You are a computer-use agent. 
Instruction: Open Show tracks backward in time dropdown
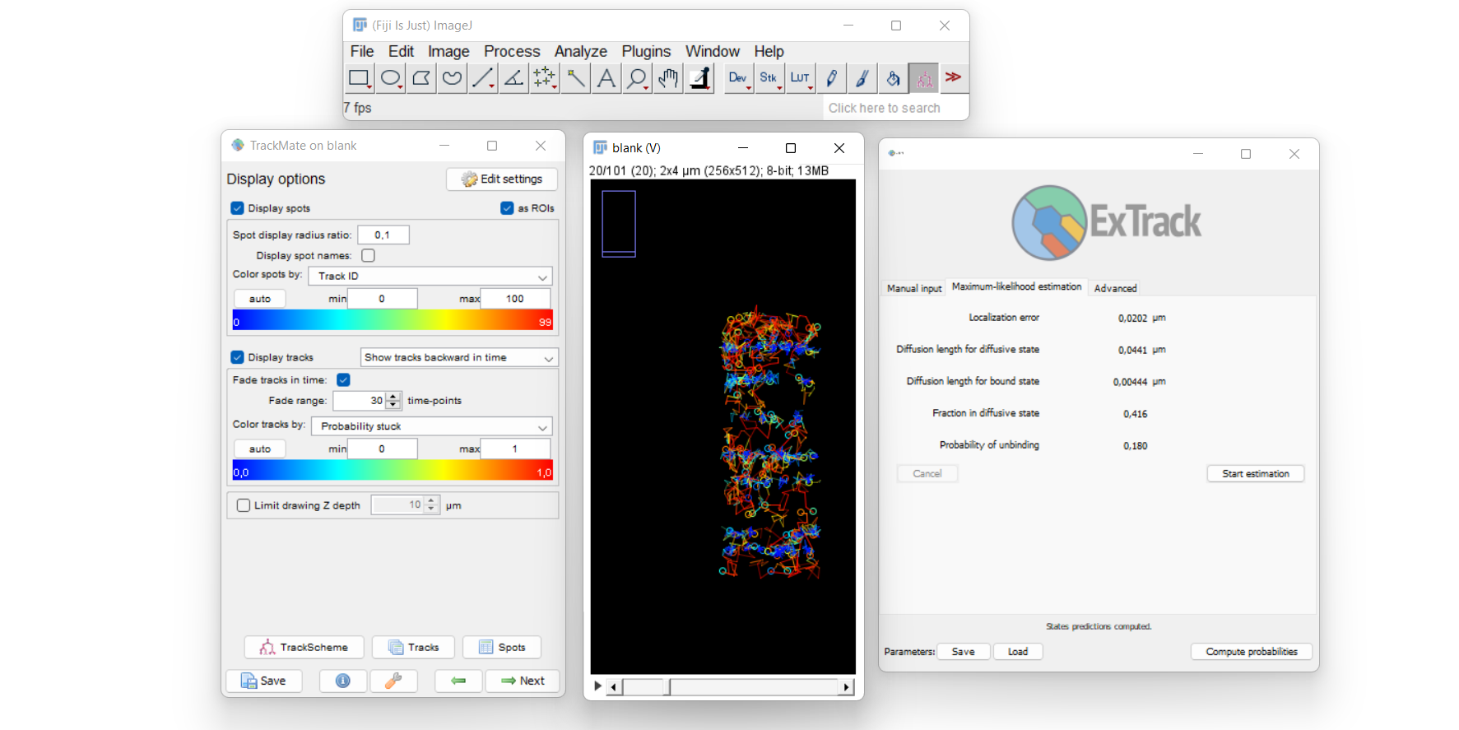click(459, 357)
